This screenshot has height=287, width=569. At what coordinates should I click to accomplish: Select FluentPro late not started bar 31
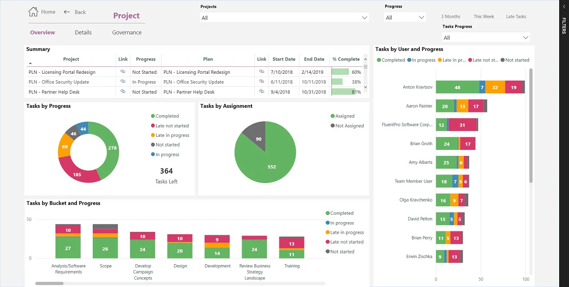tap(462, 125)
